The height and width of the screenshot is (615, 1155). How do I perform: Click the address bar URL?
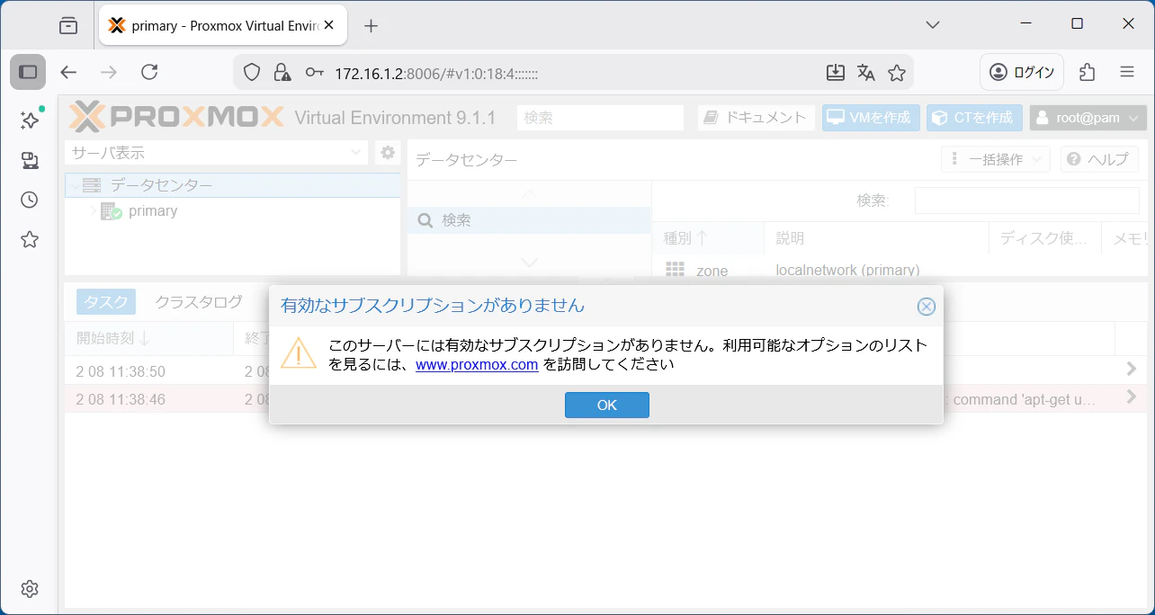point(436,73)
